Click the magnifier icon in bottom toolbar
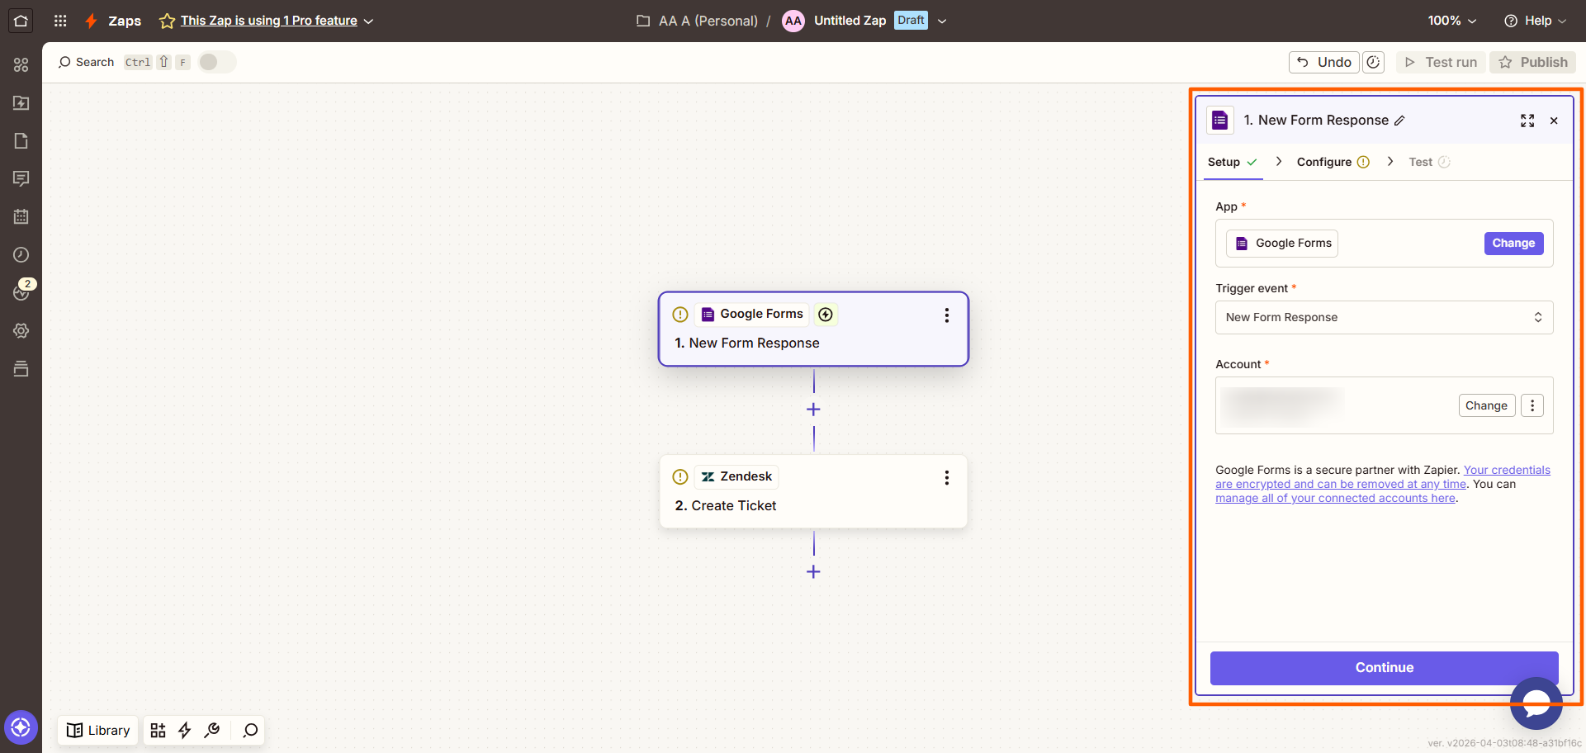Viewport: 1586px width, 753px height. pyautogui.click(x=250, y=730)
